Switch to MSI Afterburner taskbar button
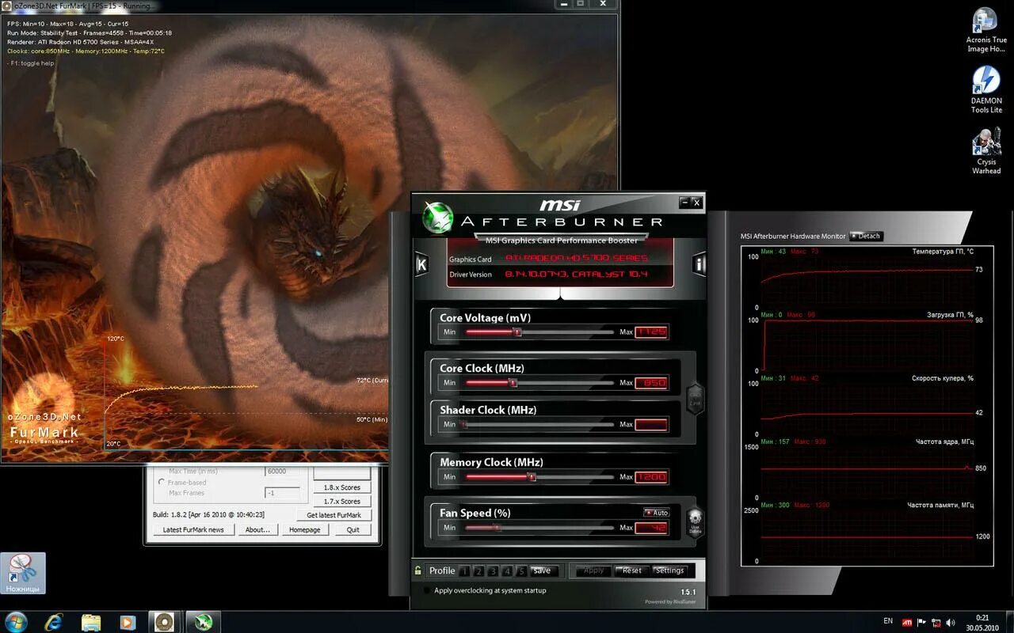The image size is (1014, 633). (202, 621)
